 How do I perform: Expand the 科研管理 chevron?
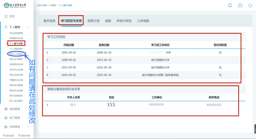tap(28, 126)
